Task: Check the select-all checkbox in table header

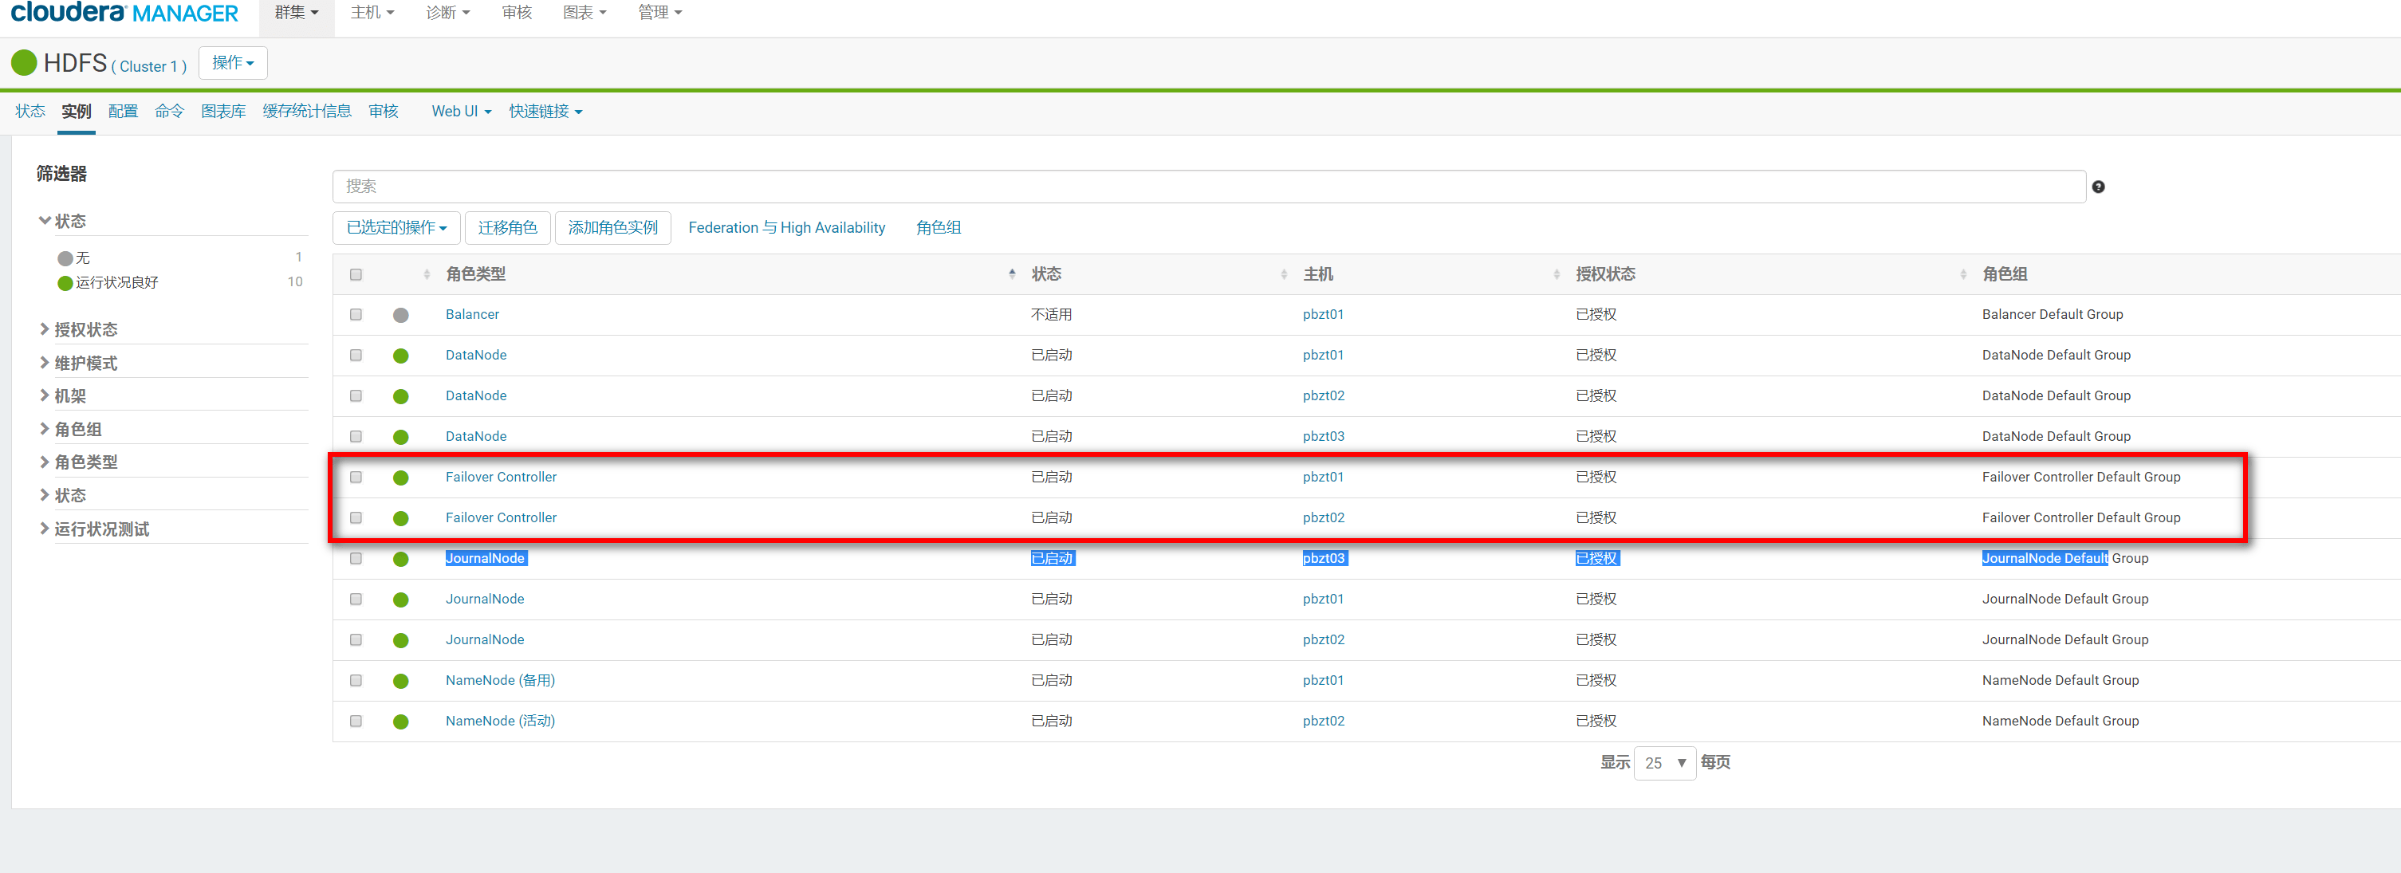Action: [356, 275]
